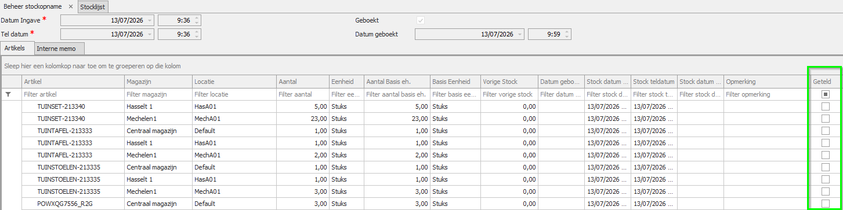Click MechA01 location in TUINTAFEL-213333 row
The image size is (843, 210).
coord(234,155)
